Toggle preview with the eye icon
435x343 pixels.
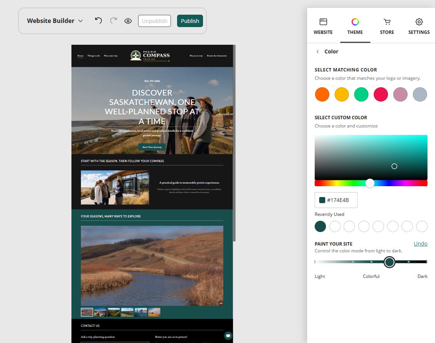click(x=128, y=21)
